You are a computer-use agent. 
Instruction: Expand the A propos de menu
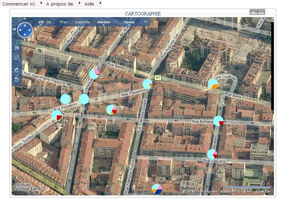point(60,4)
